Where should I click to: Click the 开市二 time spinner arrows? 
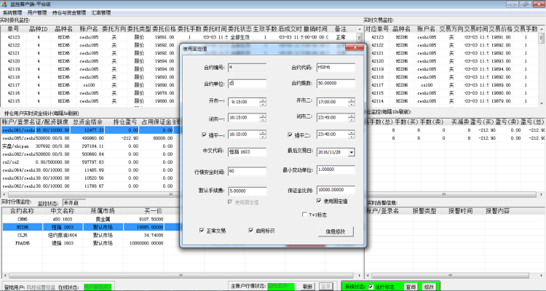(353, 102)
